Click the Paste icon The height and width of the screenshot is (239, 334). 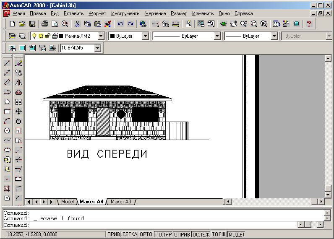coord(98,23)
